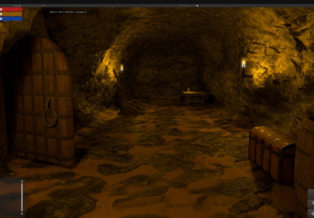Click the middle left-arrow button at bottom right

tap(311, 203)
